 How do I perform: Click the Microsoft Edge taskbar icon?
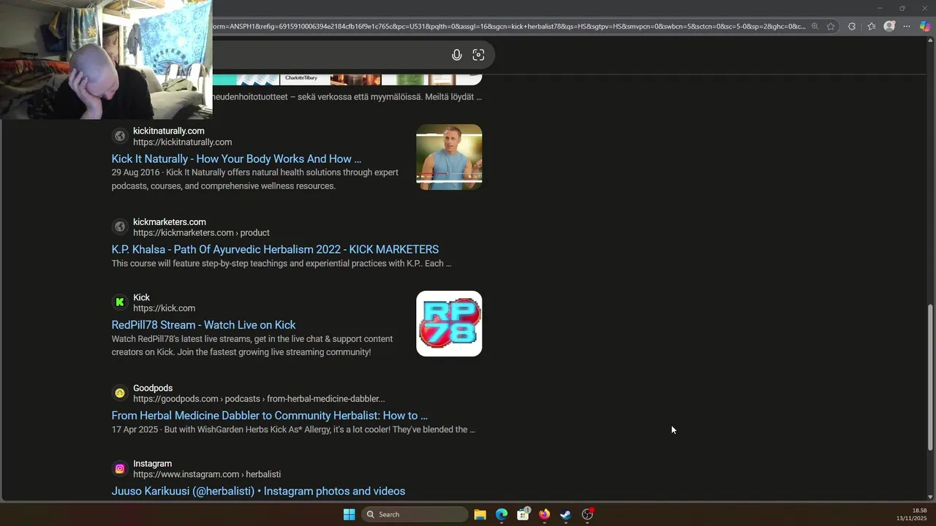502,514
